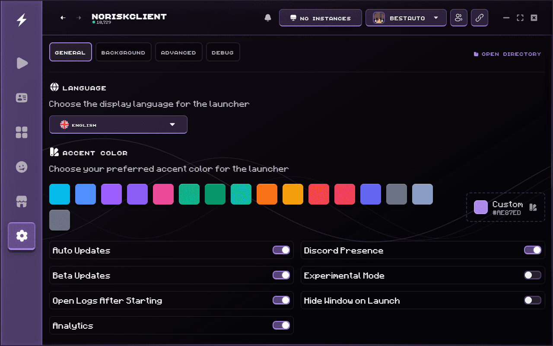The image size is (553, 346).
Task: Open the Bestauto account dropdown arrow
Action: coord(436,18)
